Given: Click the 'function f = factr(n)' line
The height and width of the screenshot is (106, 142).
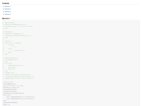Looking at the screenshot, I should (x=13, y=43).
